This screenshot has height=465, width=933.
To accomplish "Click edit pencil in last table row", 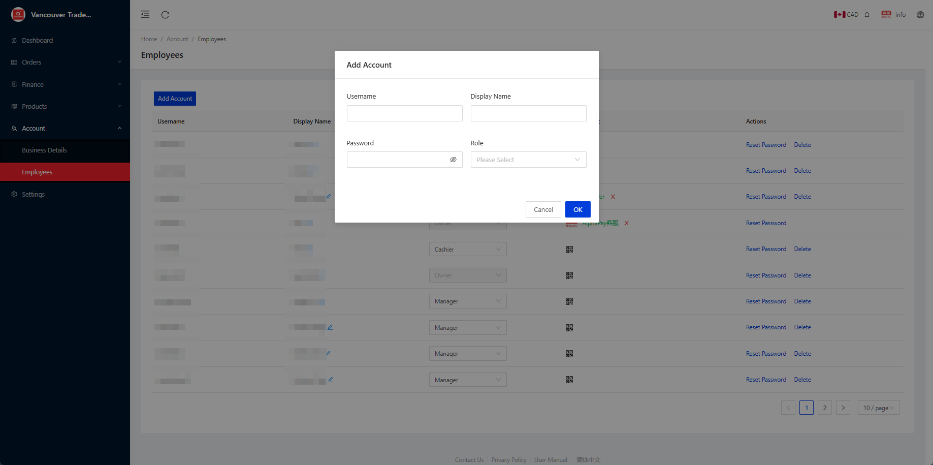I will click(x=331, y=380).
